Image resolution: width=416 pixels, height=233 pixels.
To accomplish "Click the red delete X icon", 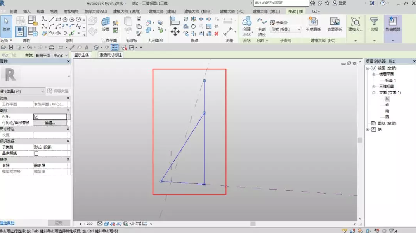I will click(x=217, y=34).
